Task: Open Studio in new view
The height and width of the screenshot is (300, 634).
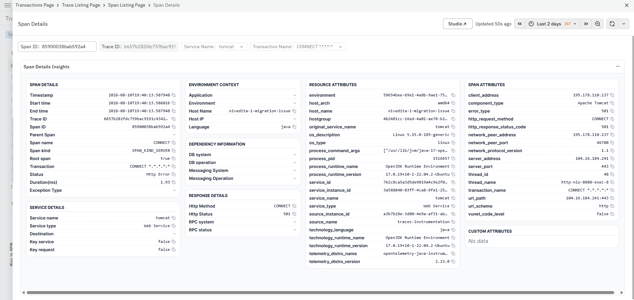Action: (457, 24)
